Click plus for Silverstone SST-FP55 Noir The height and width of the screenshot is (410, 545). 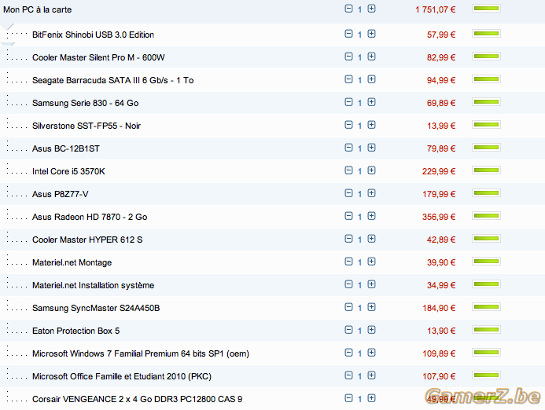point(371,125)
